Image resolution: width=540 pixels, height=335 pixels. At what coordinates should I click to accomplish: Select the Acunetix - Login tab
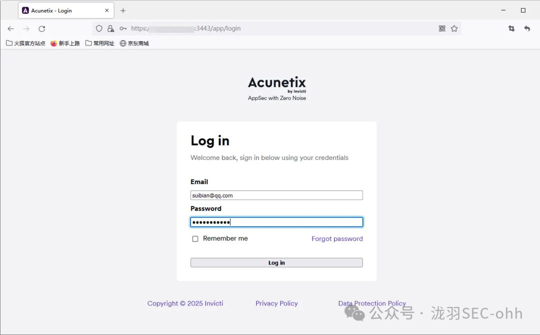pyautogui.click(x=66, y=10)
